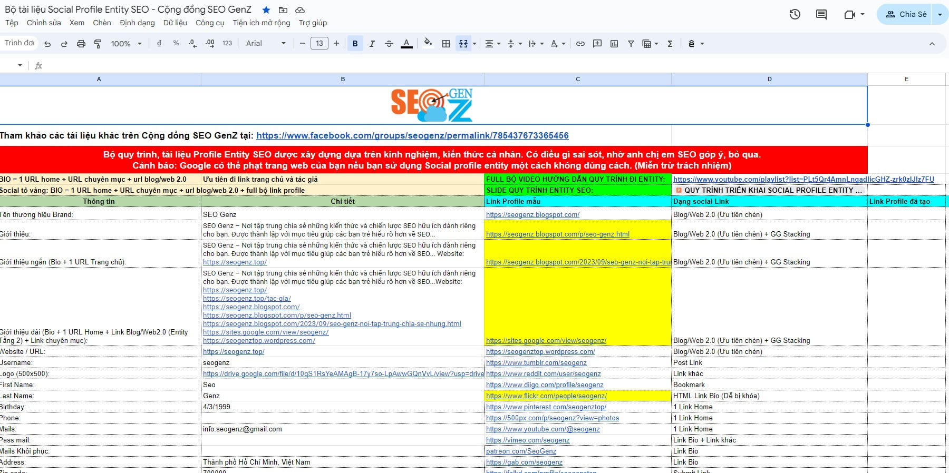Screen dimensions: 949x473
Task: Star the document with the star icon
Action: (x=266, y=10)
